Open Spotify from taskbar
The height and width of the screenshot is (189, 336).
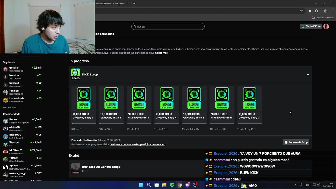172,185
